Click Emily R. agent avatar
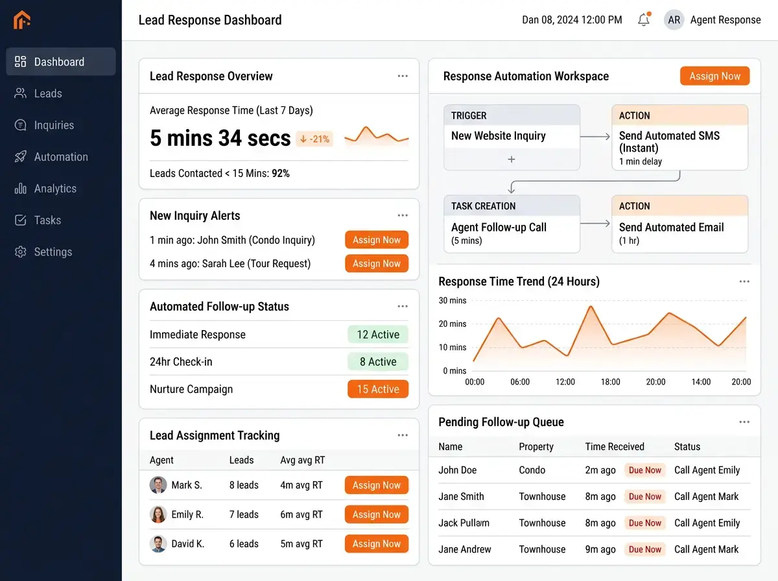 158,514
